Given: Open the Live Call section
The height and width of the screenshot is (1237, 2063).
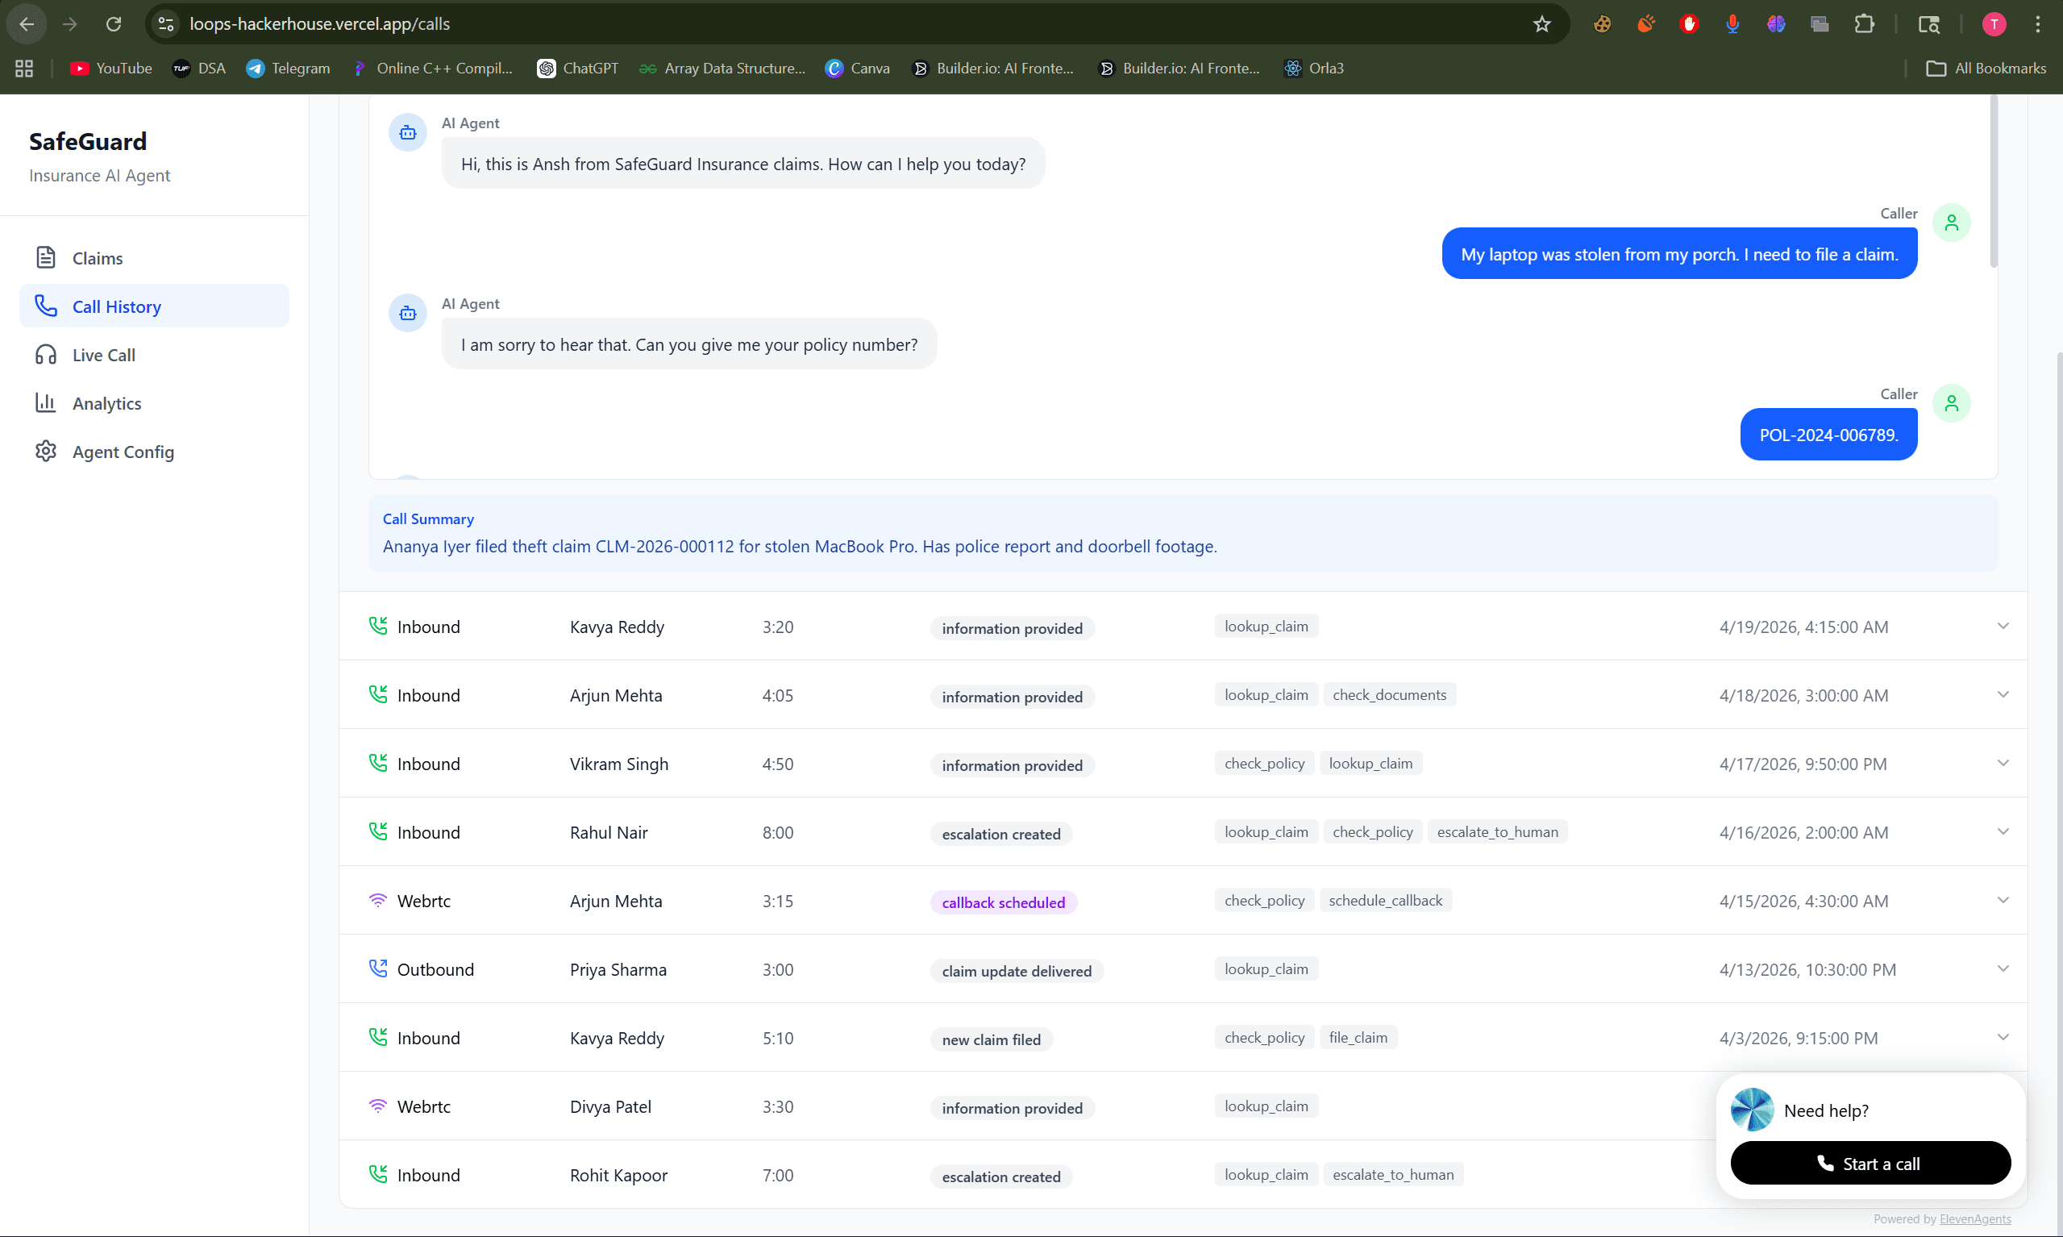Looking at the screenshot, I should 154,355.
